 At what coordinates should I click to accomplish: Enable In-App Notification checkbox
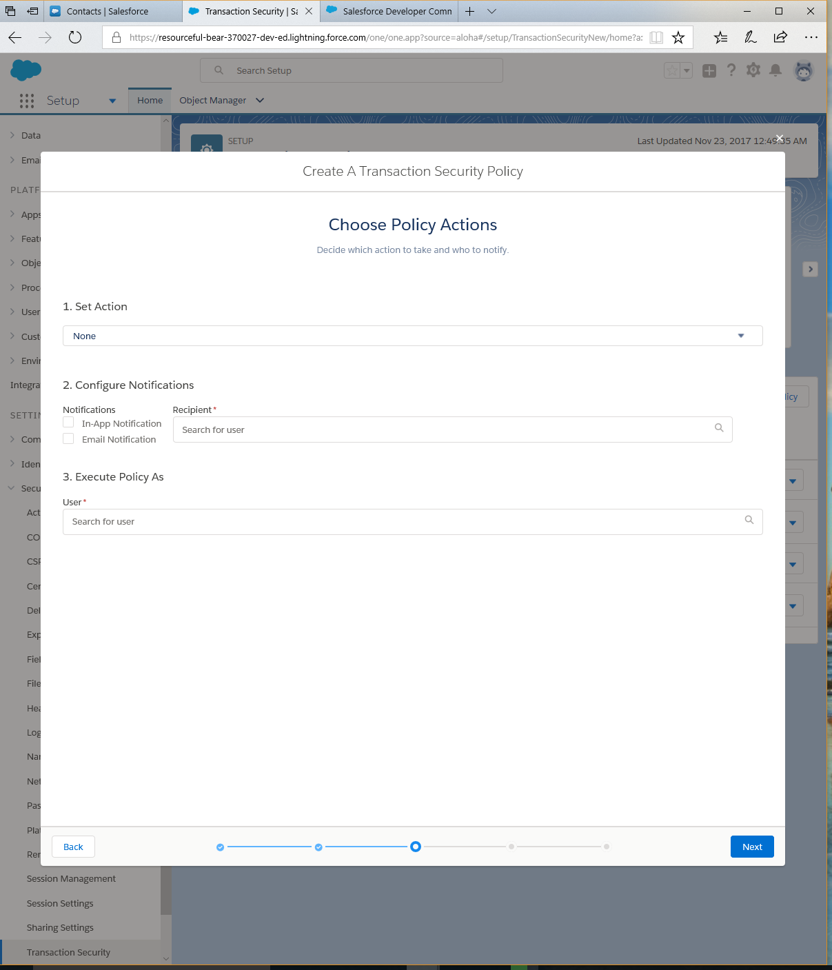(68, 423)
